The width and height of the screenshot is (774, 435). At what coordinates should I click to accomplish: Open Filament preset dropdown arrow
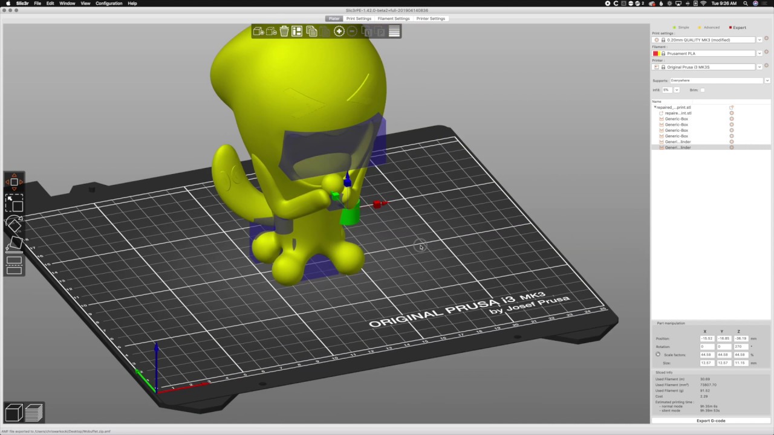(x=759, y=53)
